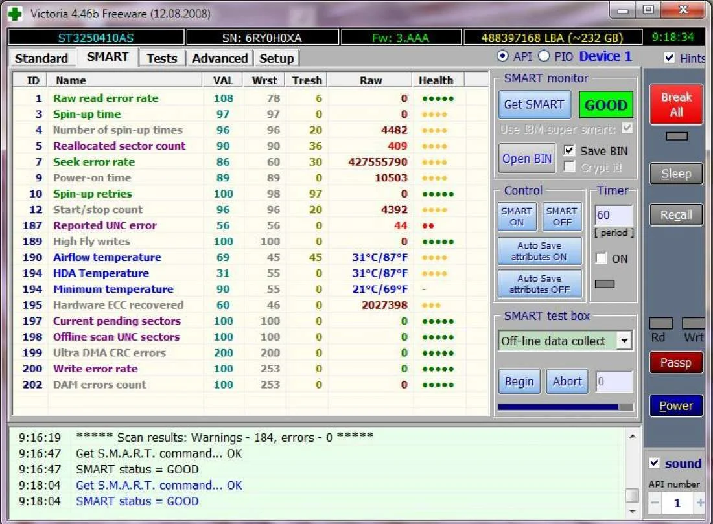Click the green cross Victoria app icon
The width and height of the screenshot is (713, 524).
pyautogui.click(x=15, y=13)
